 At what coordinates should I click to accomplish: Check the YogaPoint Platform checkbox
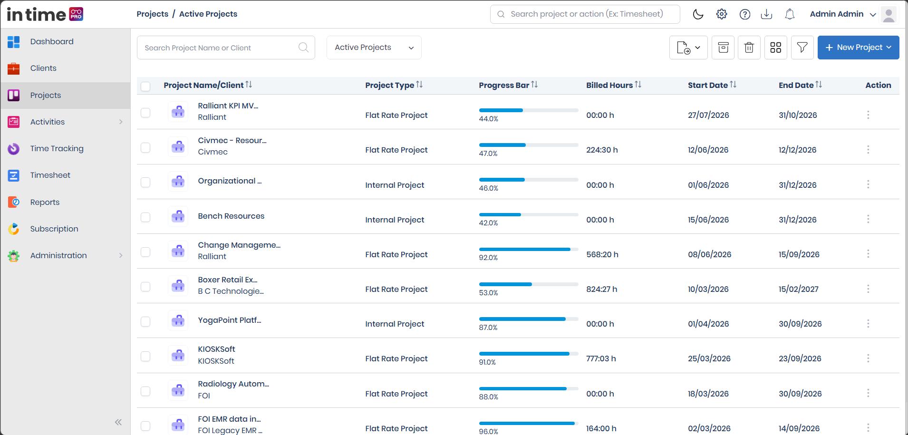click(x=145, y=321)
